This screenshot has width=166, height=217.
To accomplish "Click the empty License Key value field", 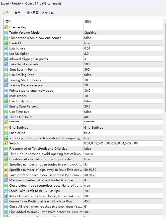I will [x=123, y=27].
